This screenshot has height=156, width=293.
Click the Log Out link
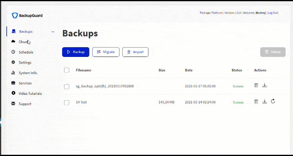(273, 13)
